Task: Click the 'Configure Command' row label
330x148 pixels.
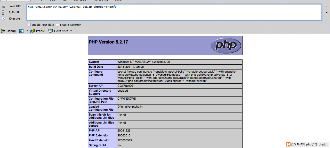Action: 96,73
